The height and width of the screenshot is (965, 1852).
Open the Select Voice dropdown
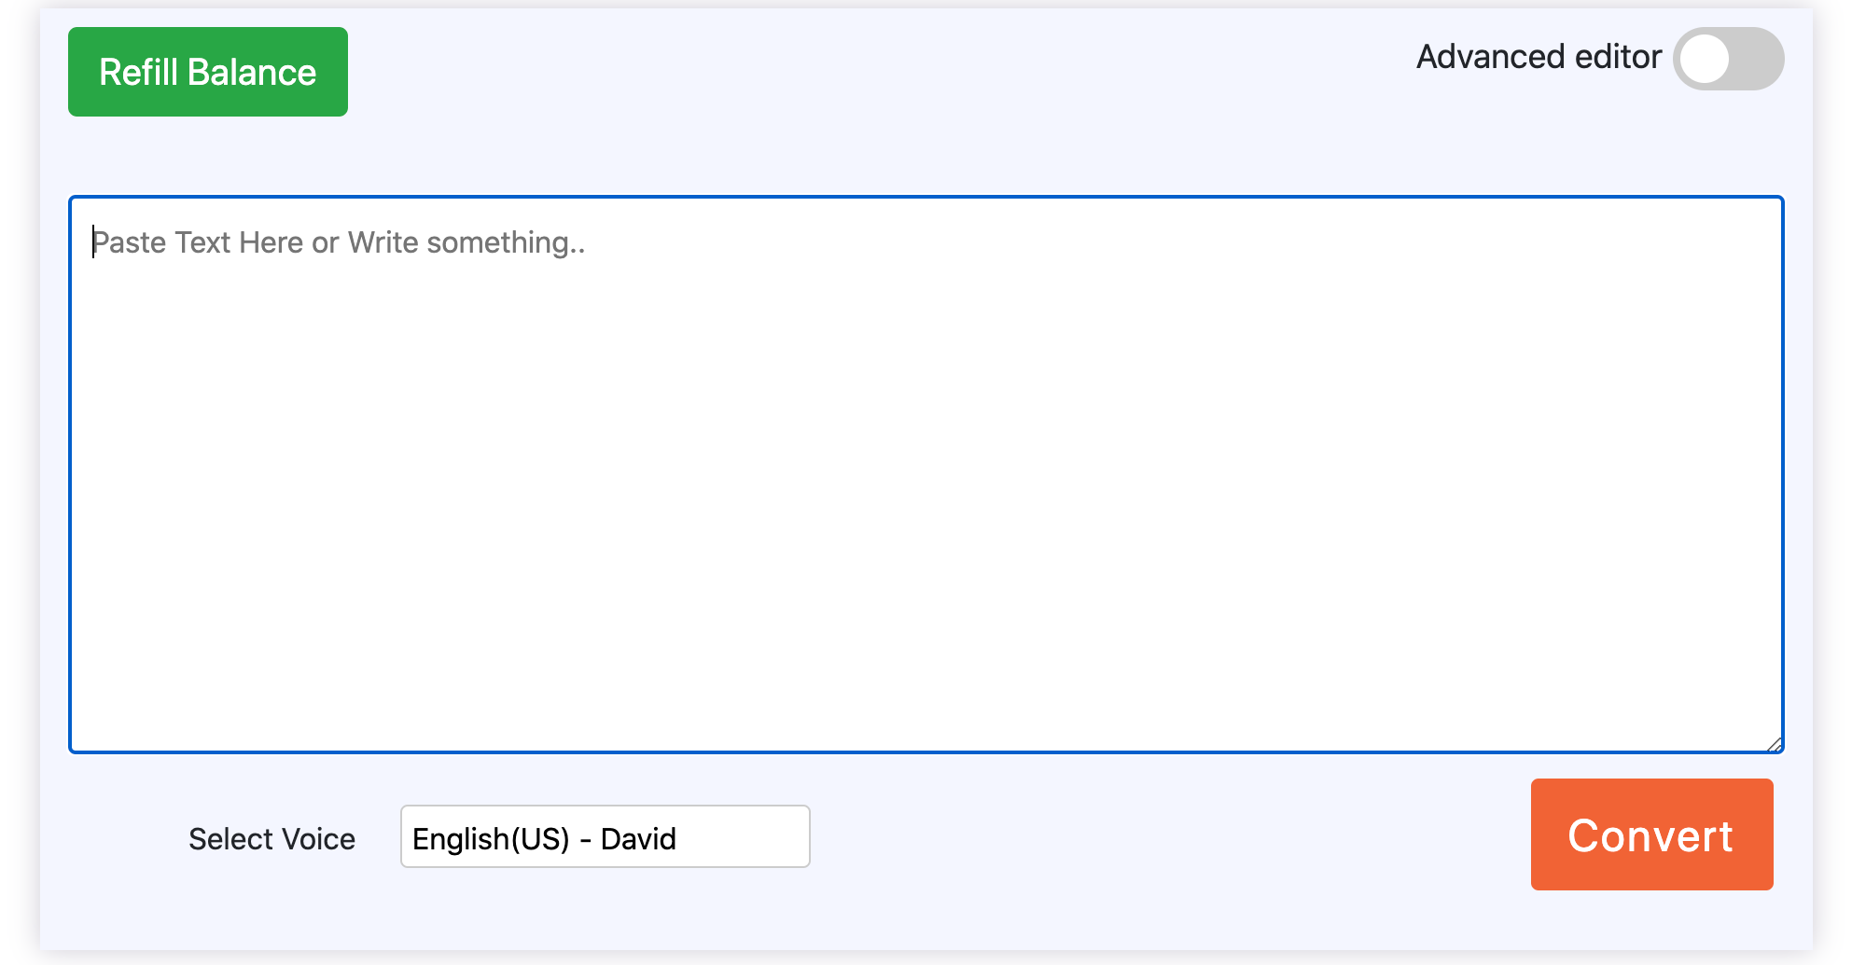coord(605,837)
